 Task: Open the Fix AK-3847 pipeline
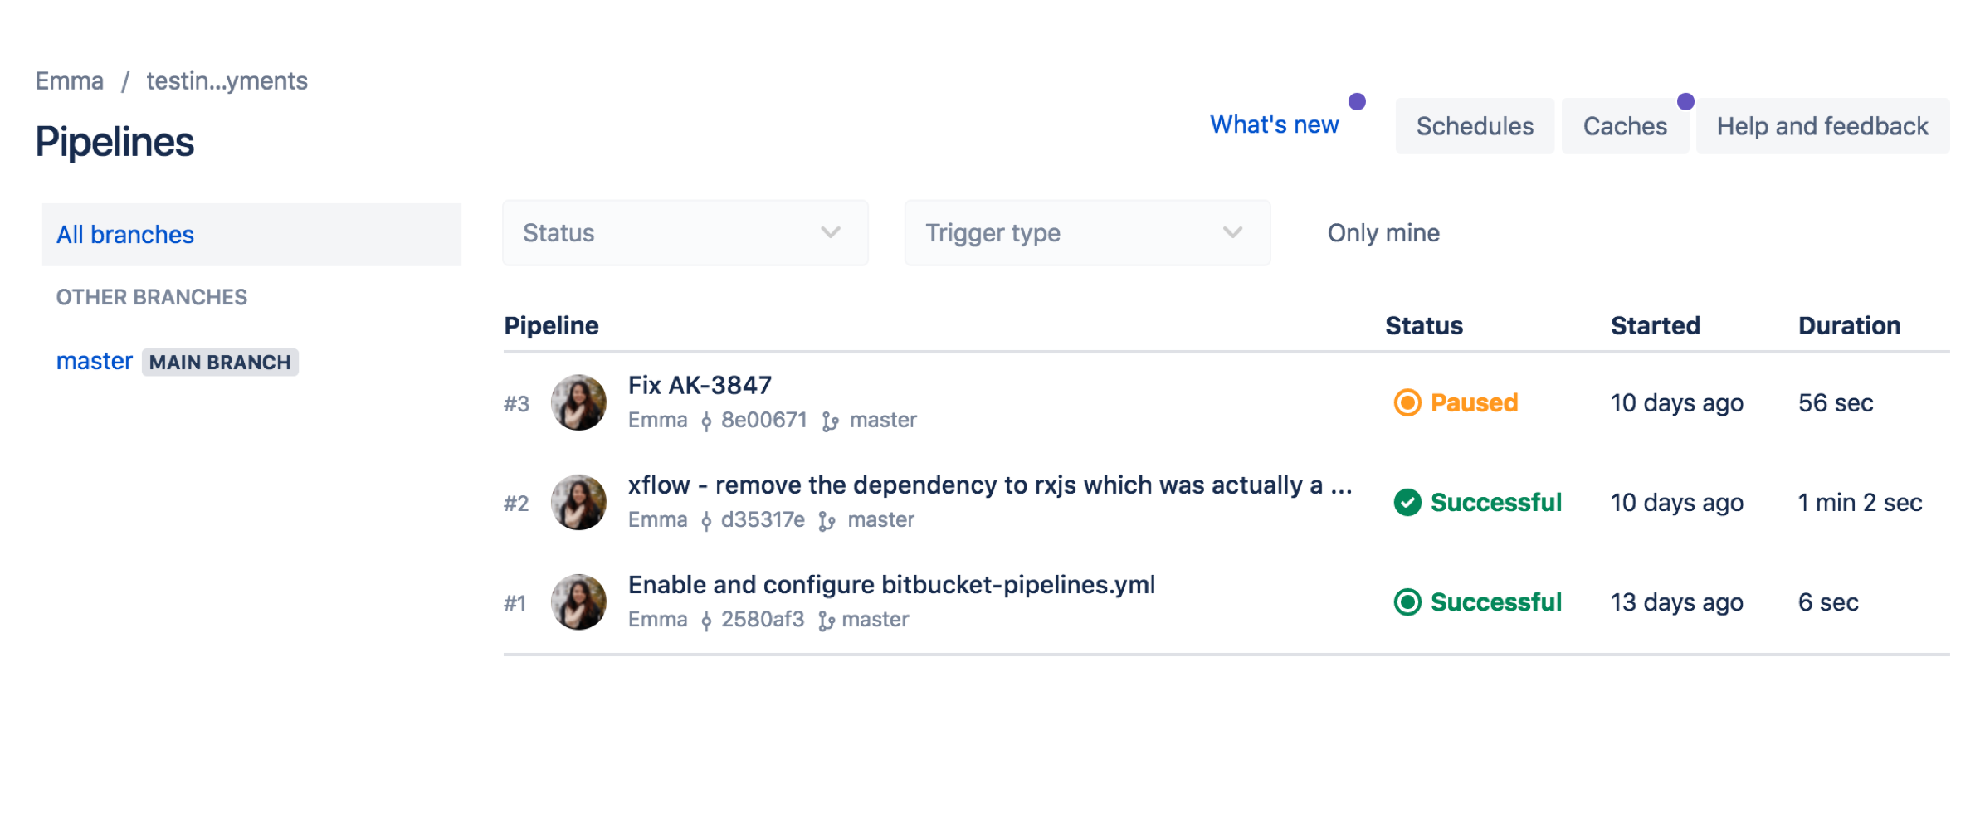699,385
